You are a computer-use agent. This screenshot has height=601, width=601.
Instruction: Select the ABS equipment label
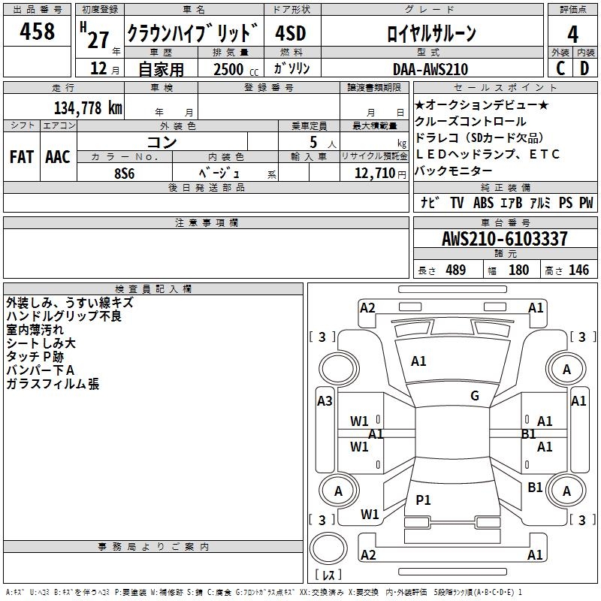(483, 203)
